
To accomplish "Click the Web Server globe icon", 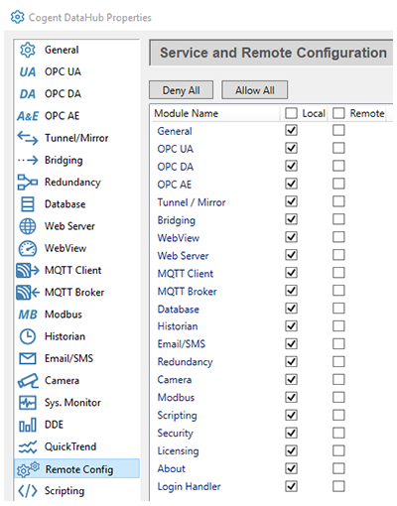I will pyautogui.click(x=28, y=226).
